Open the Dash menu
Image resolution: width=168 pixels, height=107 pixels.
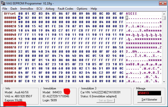click(x=14, y=8)
